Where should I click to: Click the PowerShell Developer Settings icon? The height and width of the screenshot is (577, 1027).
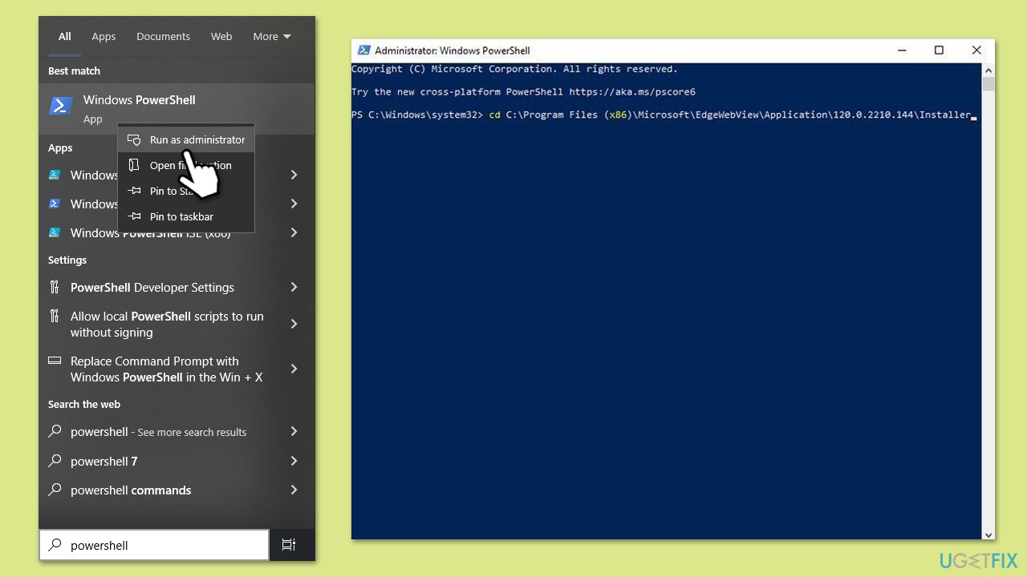55,287
